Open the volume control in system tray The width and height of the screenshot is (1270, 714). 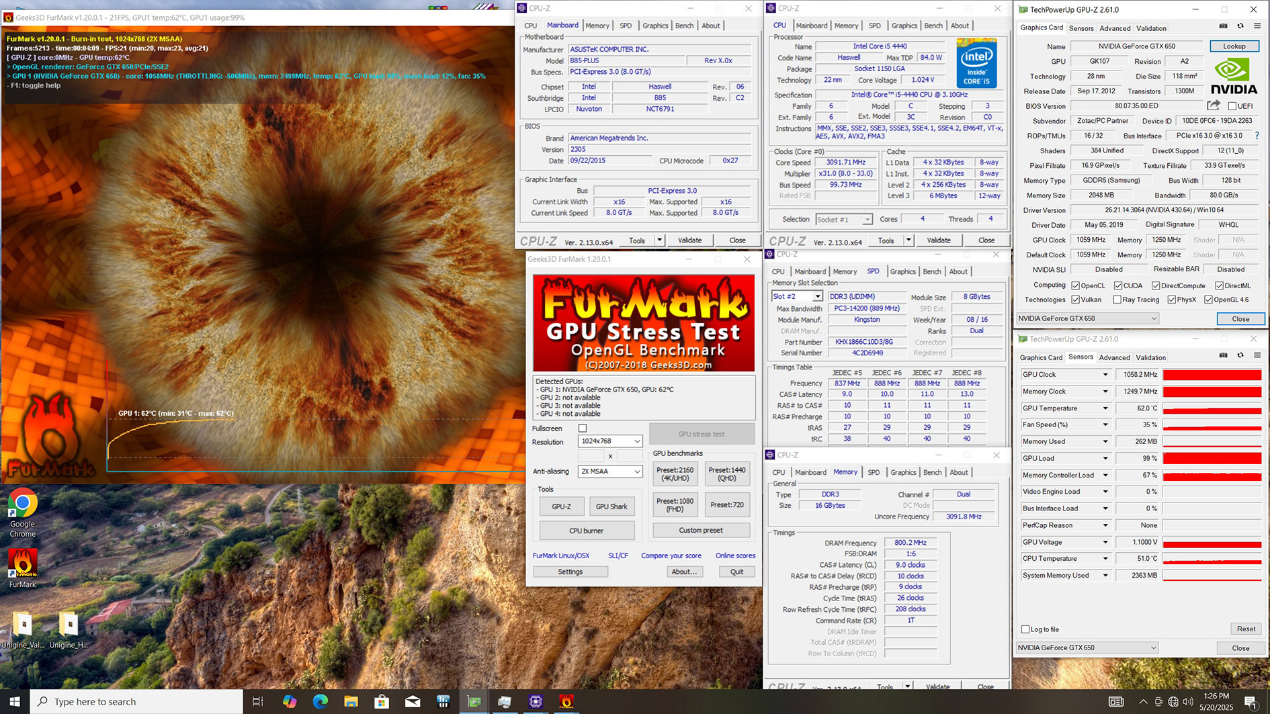(1188, 701)
